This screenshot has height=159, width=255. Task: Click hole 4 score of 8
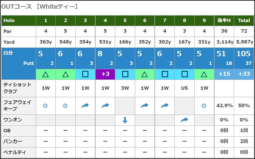(x=100, y=55)
